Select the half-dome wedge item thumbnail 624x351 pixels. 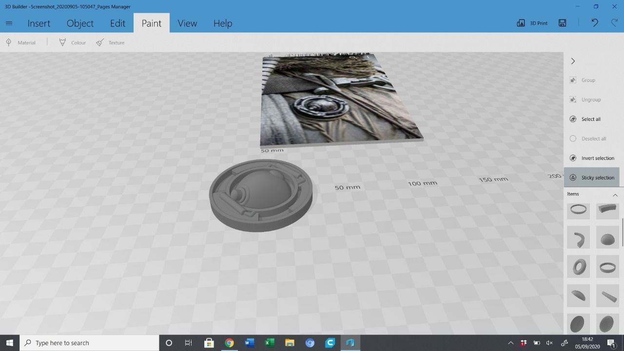click(x=578, y=296)
